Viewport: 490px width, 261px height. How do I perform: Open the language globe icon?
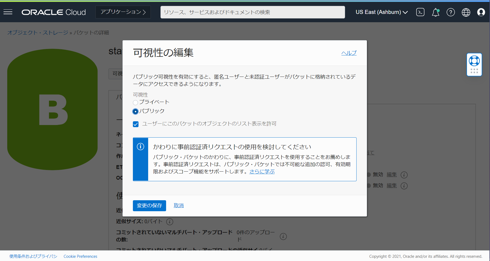466,12
